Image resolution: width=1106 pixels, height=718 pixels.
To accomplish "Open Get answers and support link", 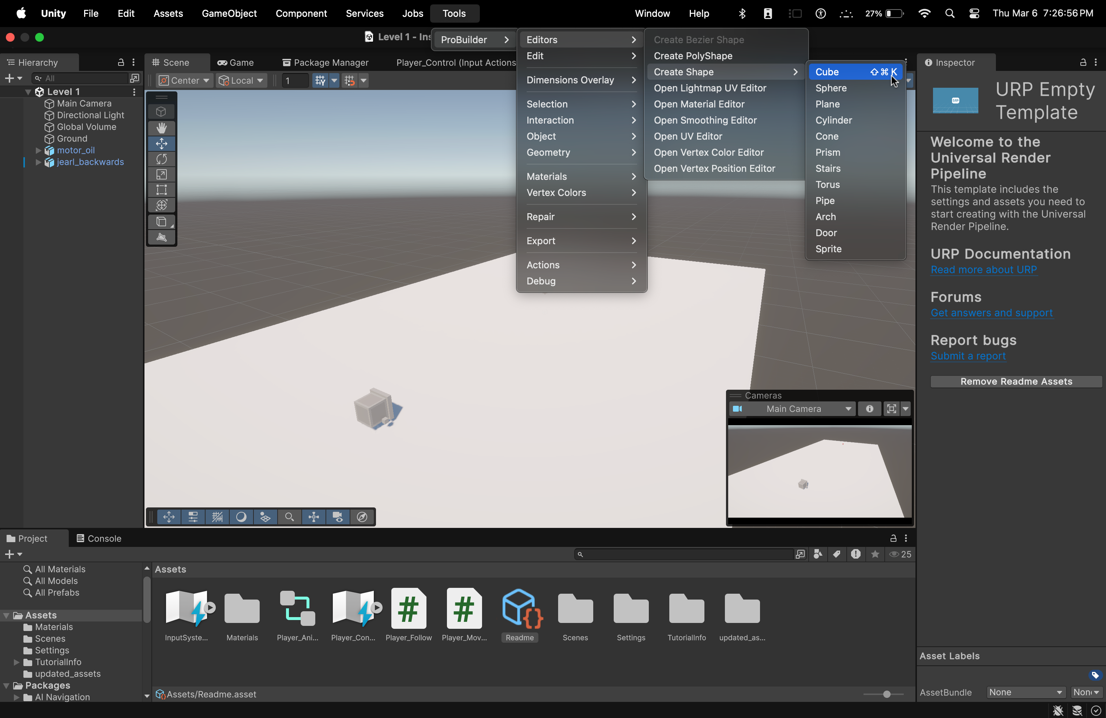I will tap(992, 313).
